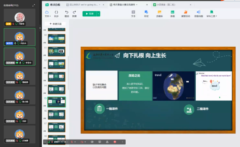Click the red hang-up call button
240x147 pixels.
[115, 142]
